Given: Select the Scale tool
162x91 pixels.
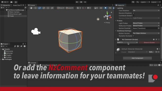Looking at the screenshot, I should tap(44, 8).
